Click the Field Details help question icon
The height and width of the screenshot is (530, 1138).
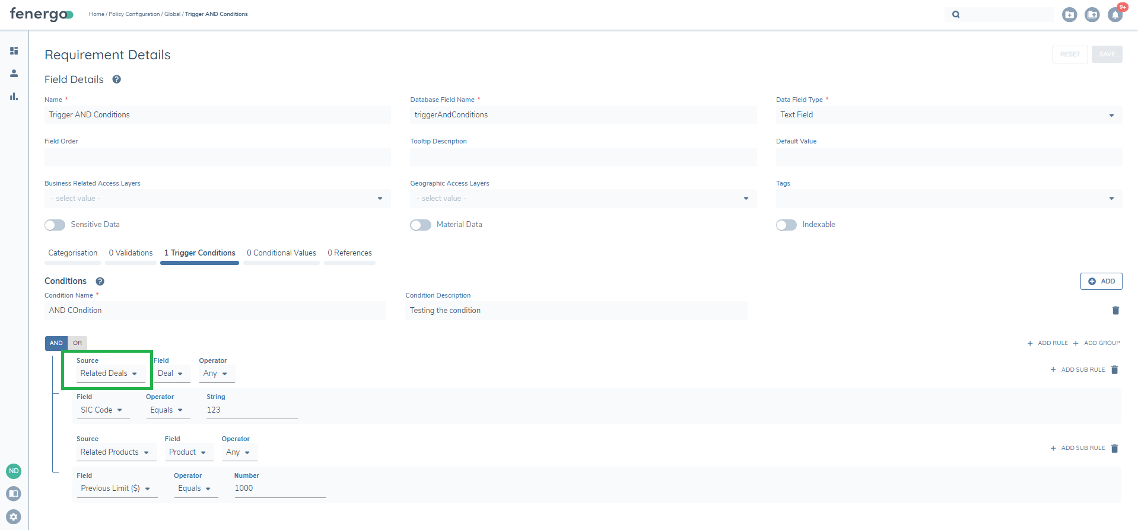pyautogui.click(x=117, y=79)
